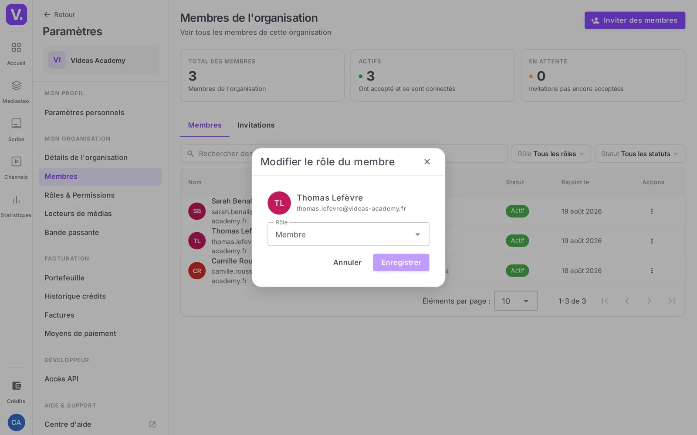Click SB avatar in members table

pos(197,211)
